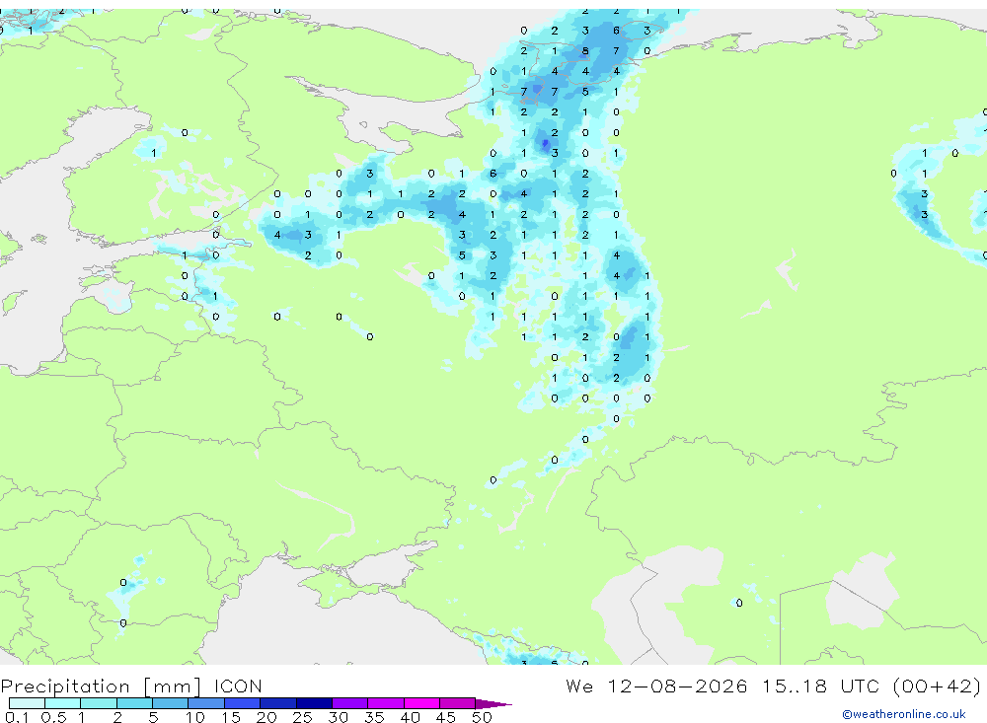The image size is (987, 723).
Task: Pick the 10–15 mm legend color swatch
Action: point(206,703)
